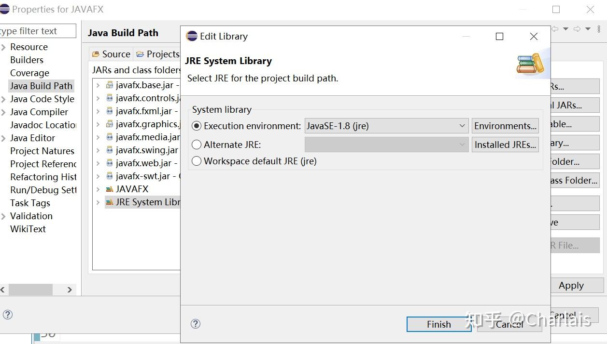The image size is (607, 344).
Task: Click the javafx.media.jar file icon
Action: tap(110, 137)
